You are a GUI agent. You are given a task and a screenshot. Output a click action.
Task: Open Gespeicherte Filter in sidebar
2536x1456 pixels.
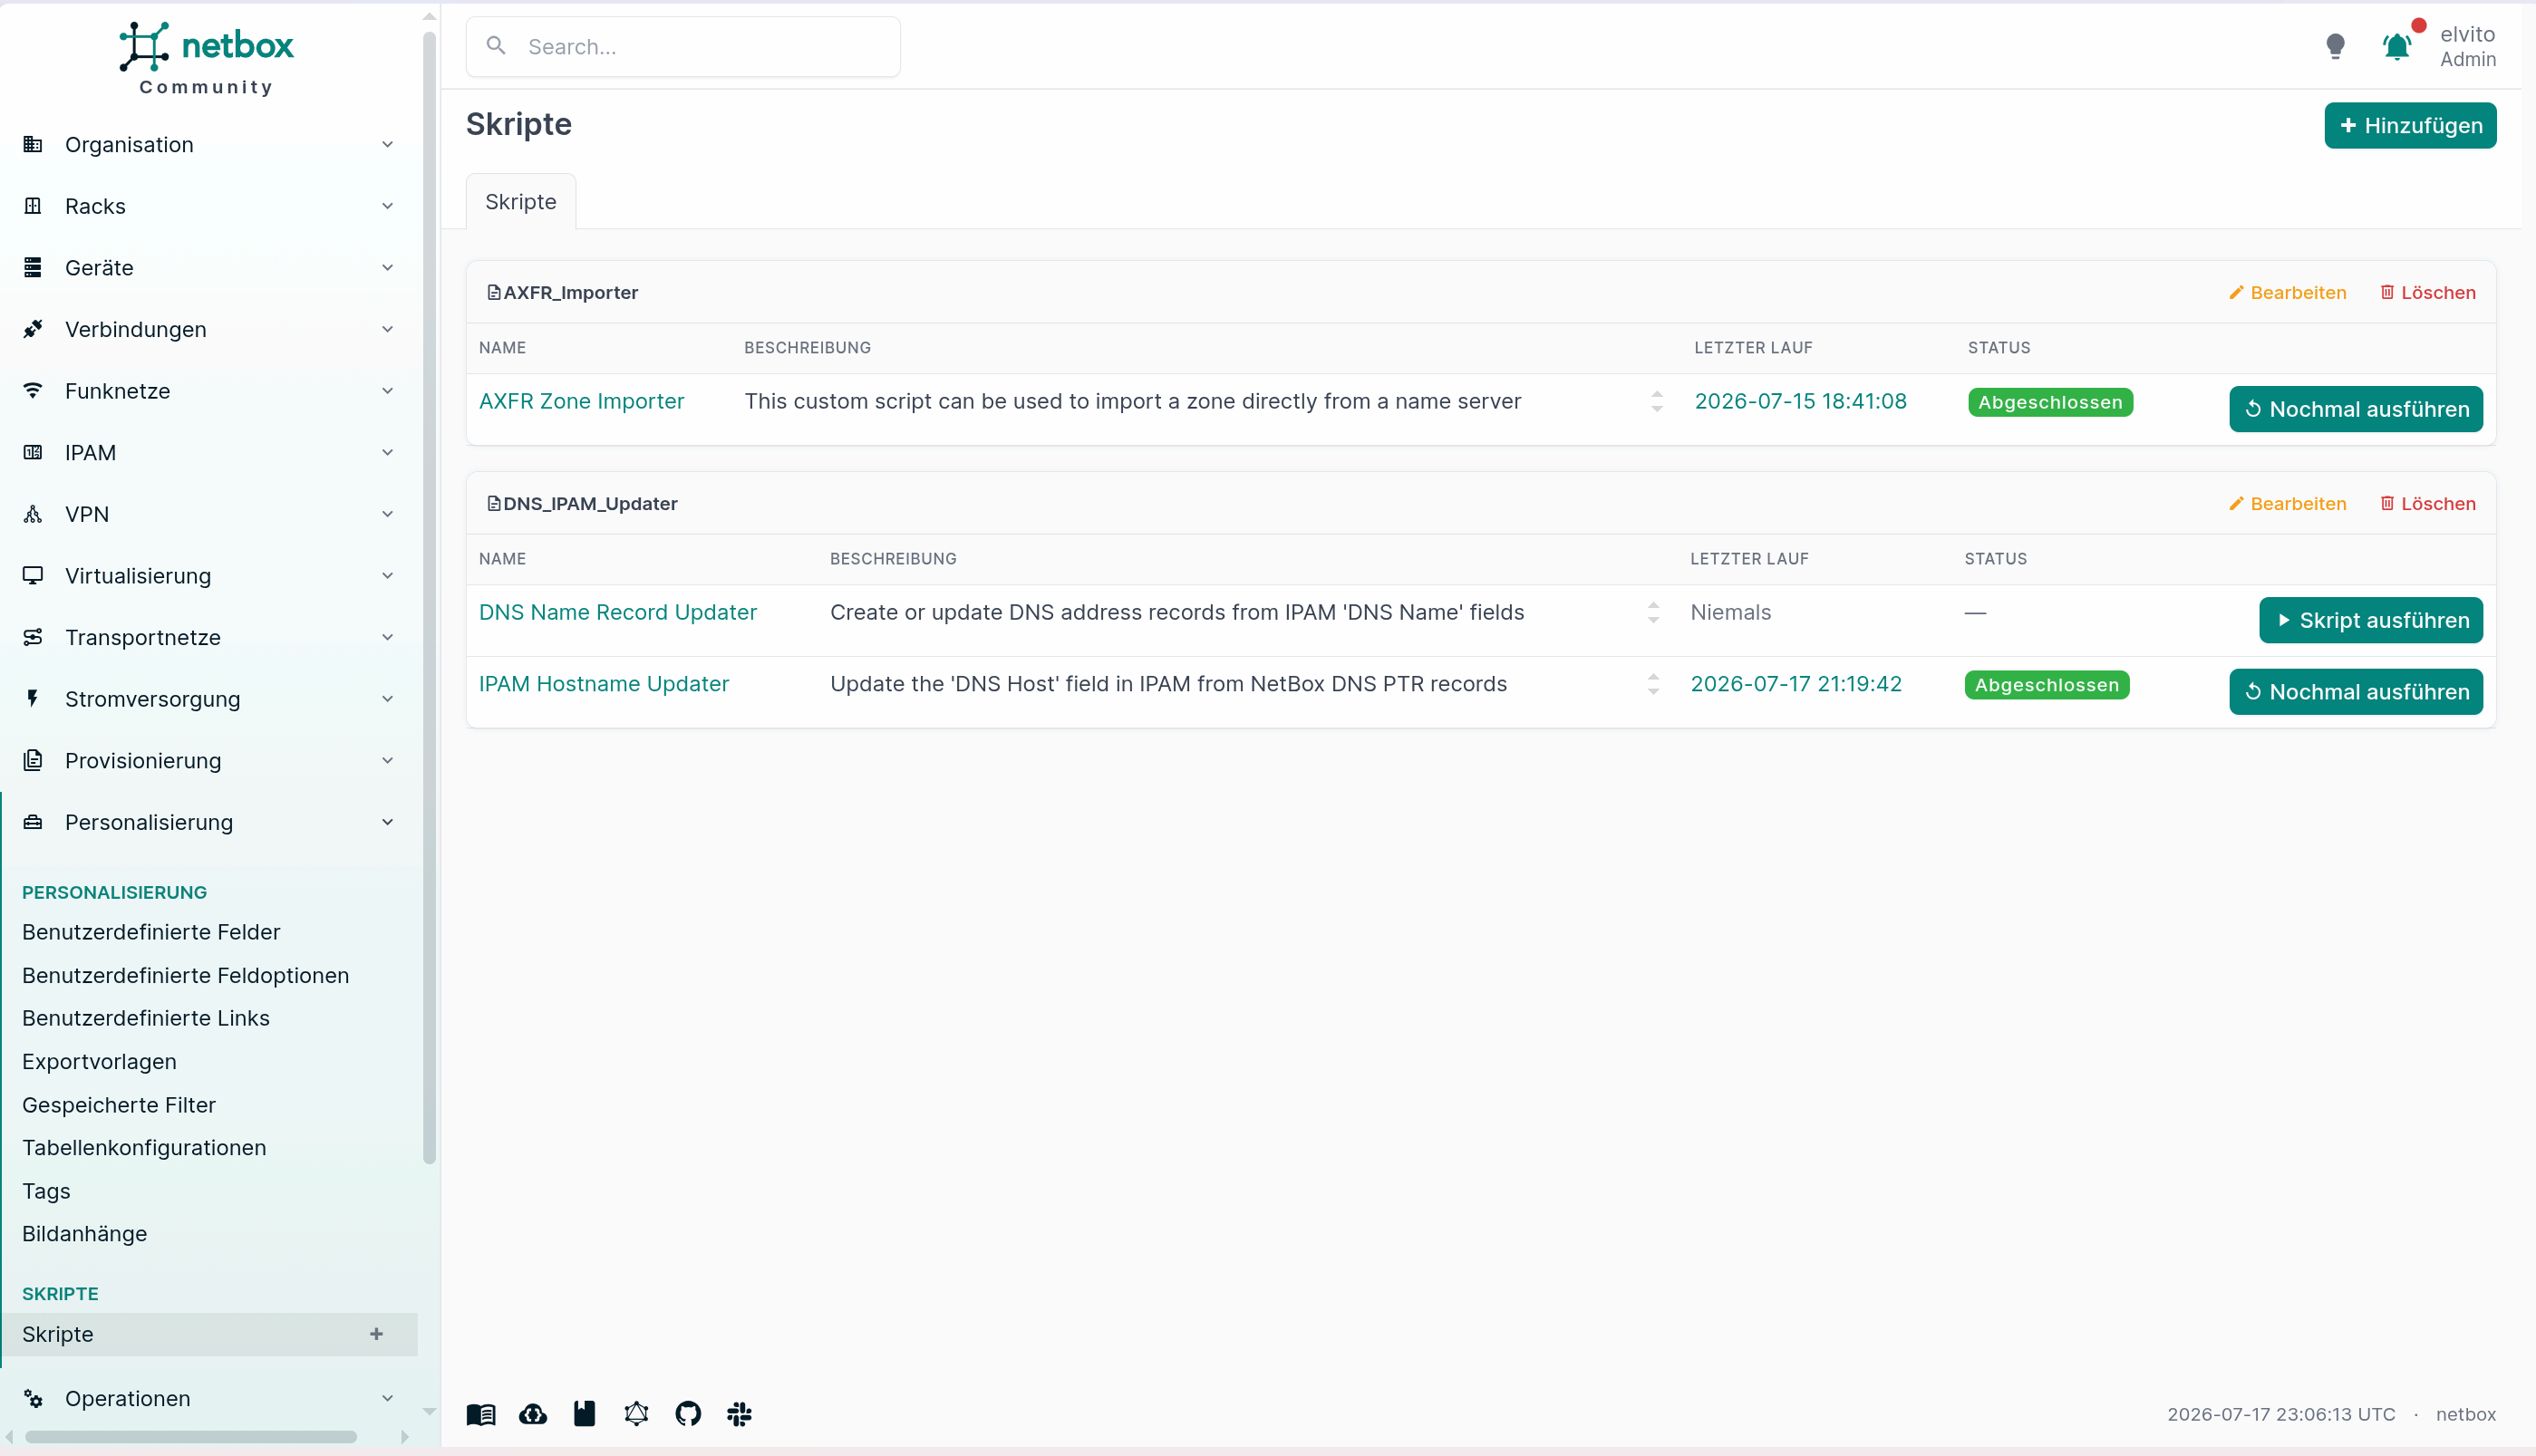[119, 1105]
